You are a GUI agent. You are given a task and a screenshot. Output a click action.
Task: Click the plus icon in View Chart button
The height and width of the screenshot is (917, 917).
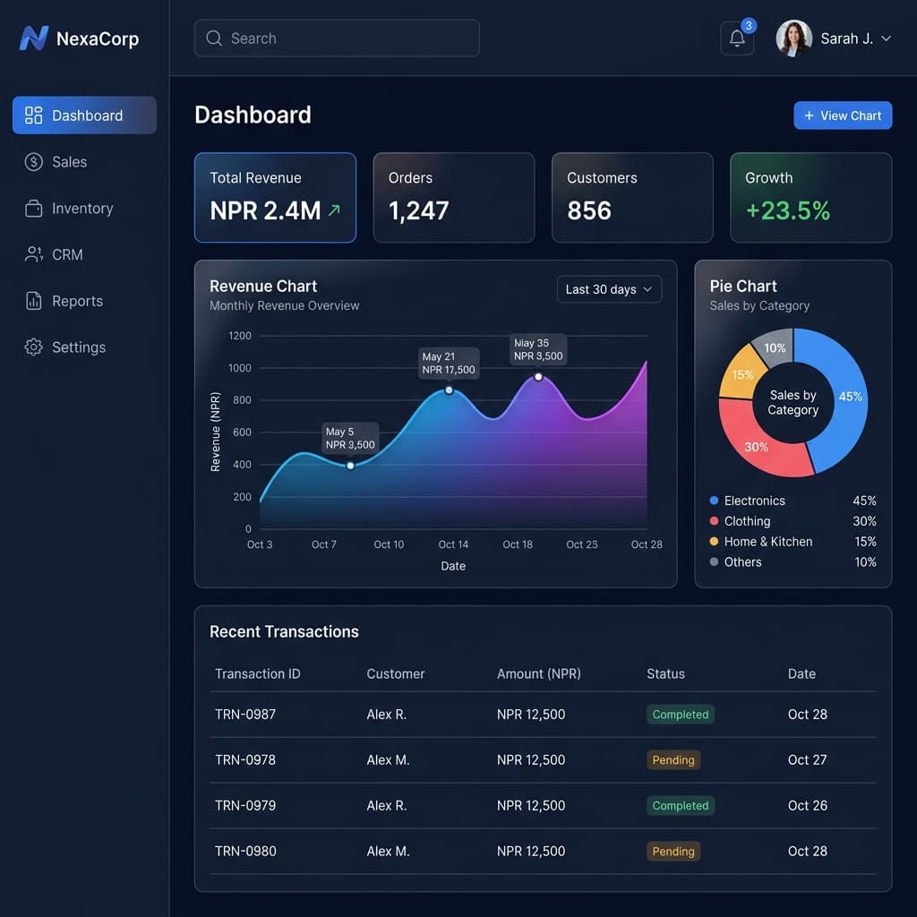809,116
